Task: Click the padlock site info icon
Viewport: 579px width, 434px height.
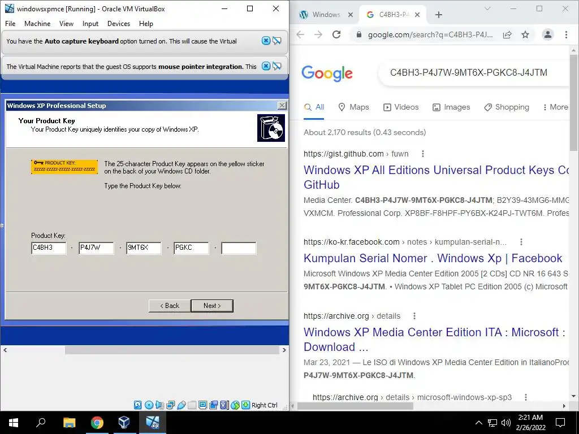Action: tap(358, 34)
